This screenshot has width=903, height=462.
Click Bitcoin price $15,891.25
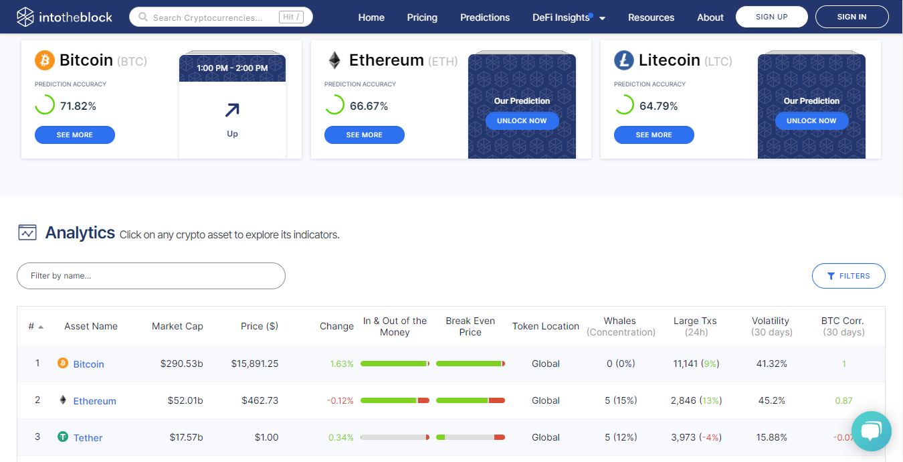point(255,364)
